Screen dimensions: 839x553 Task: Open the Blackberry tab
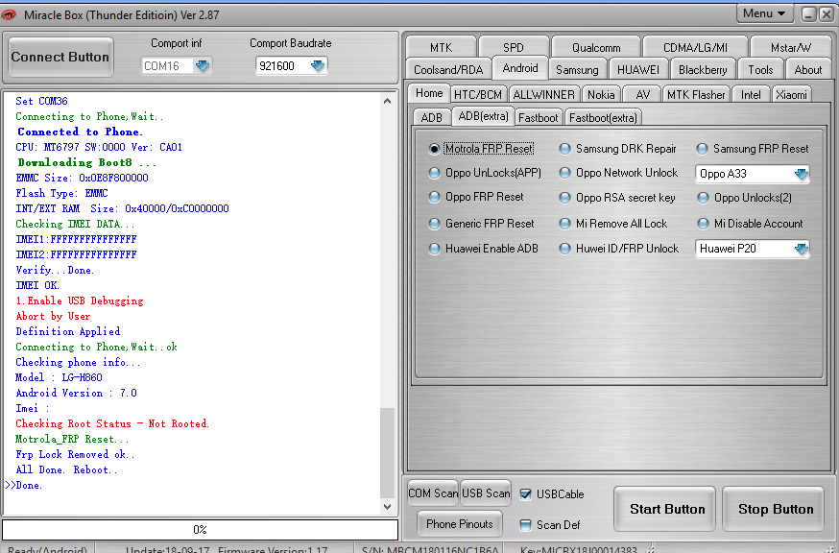[703, 69]
